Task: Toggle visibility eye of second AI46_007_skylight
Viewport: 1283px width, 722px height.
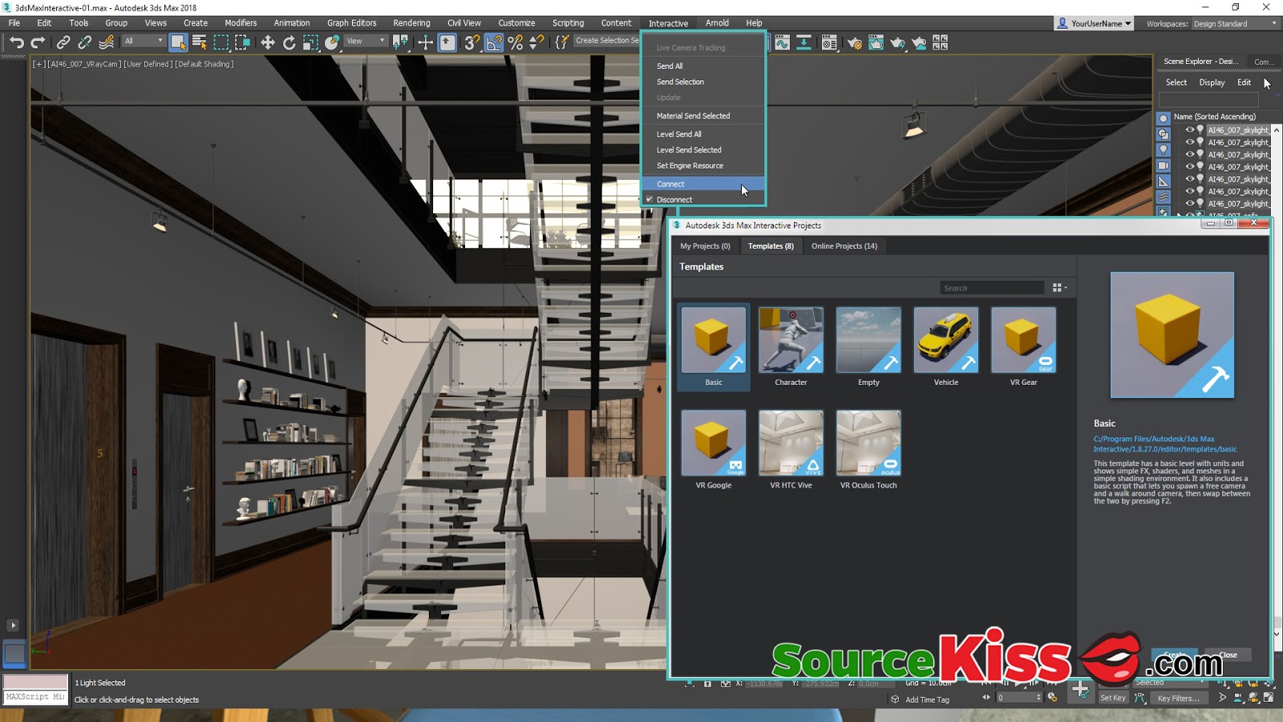Action: click(x=1190, y=142)
